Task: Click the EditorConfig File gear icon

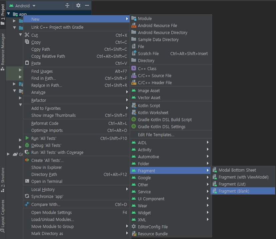Action: tap(134, 227)
